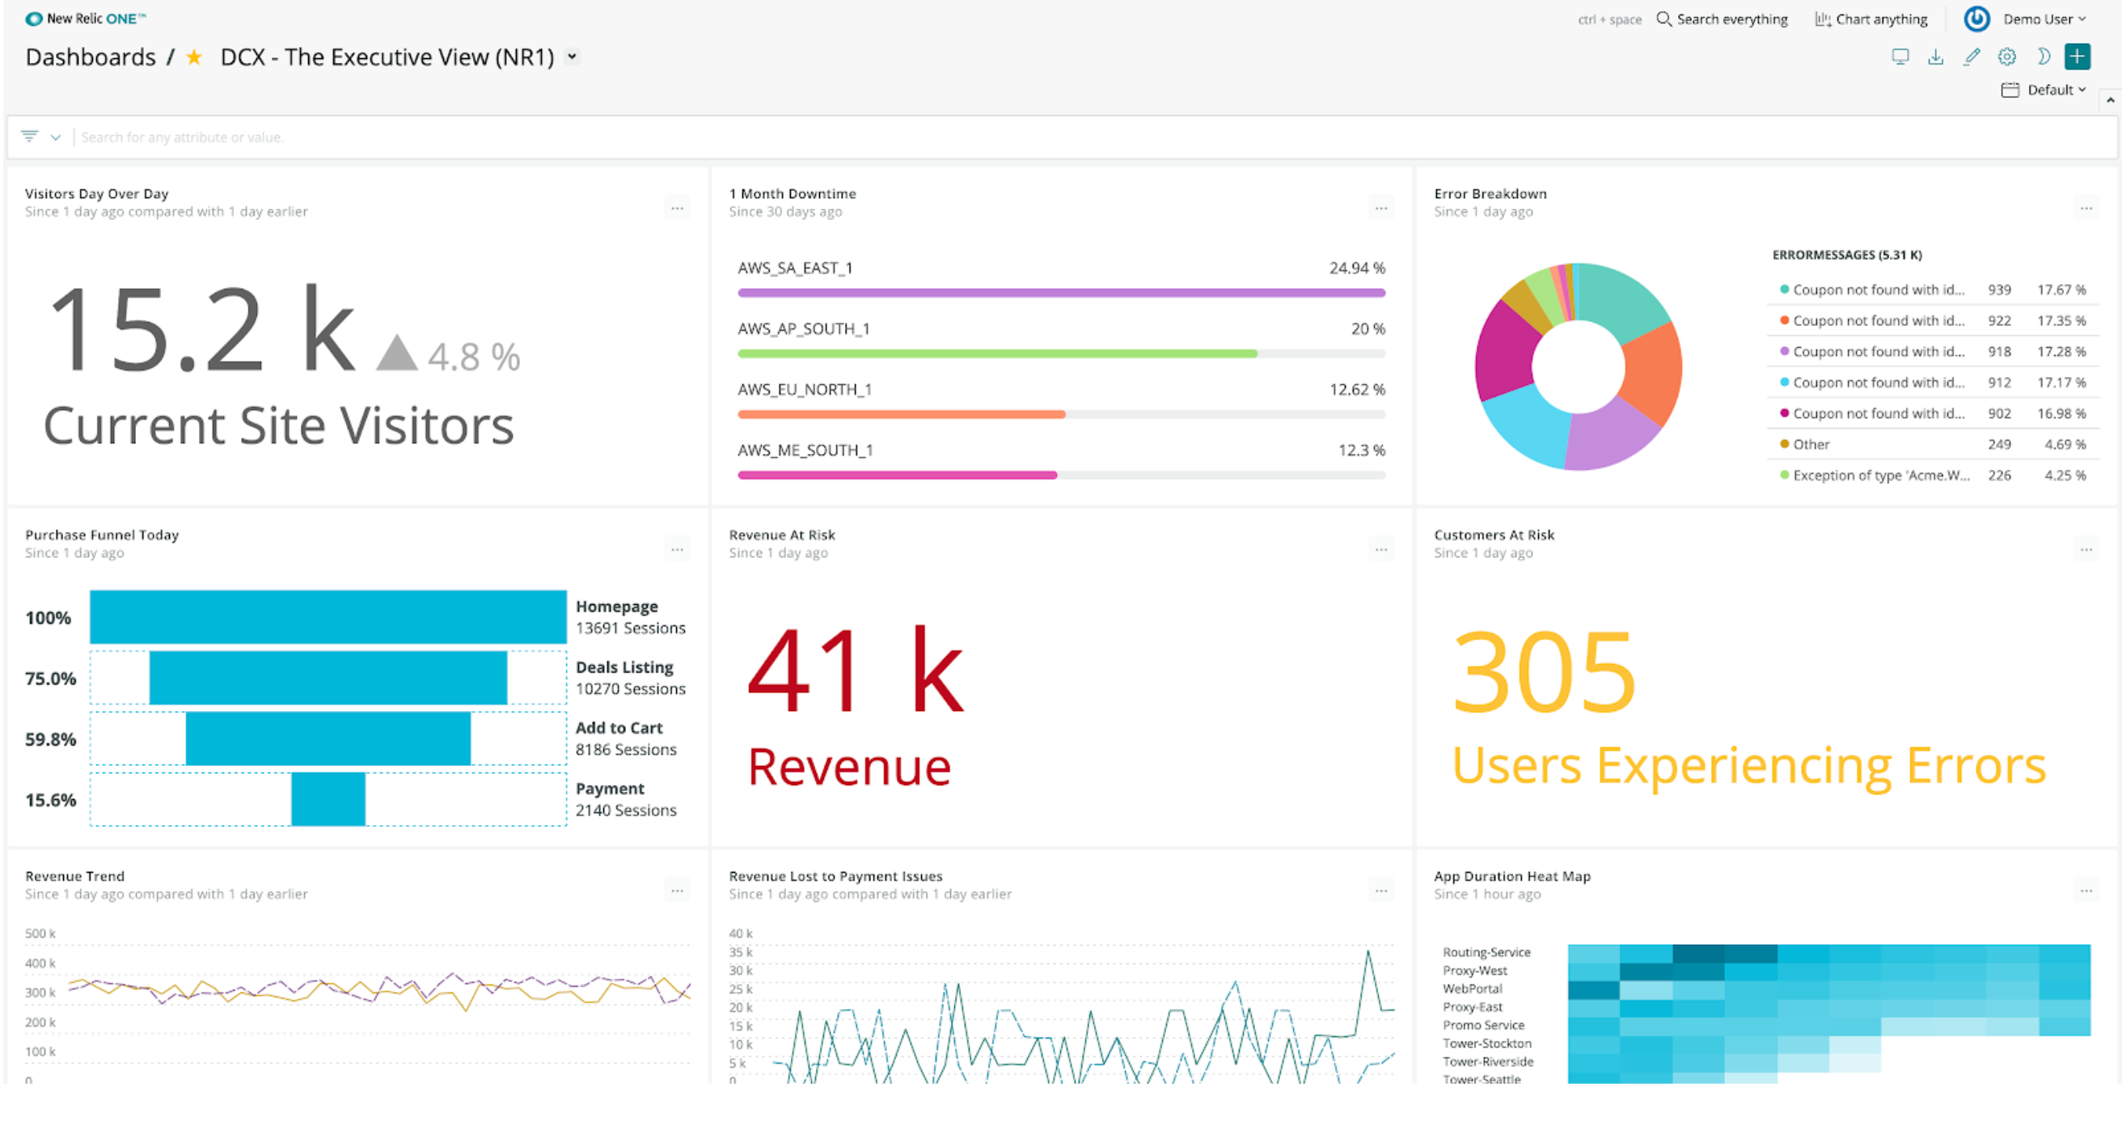
Task: Click the favorite star next to dashboard title
Action: [x=194, y=57]
